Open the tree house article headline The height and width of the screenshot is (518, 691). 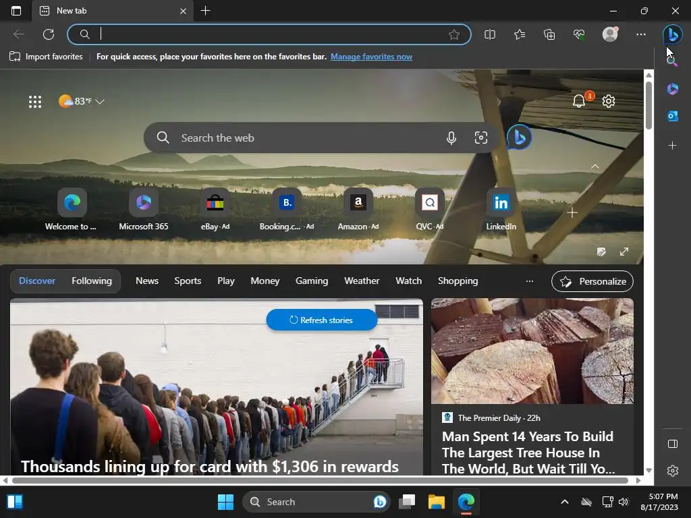(528, 453)
